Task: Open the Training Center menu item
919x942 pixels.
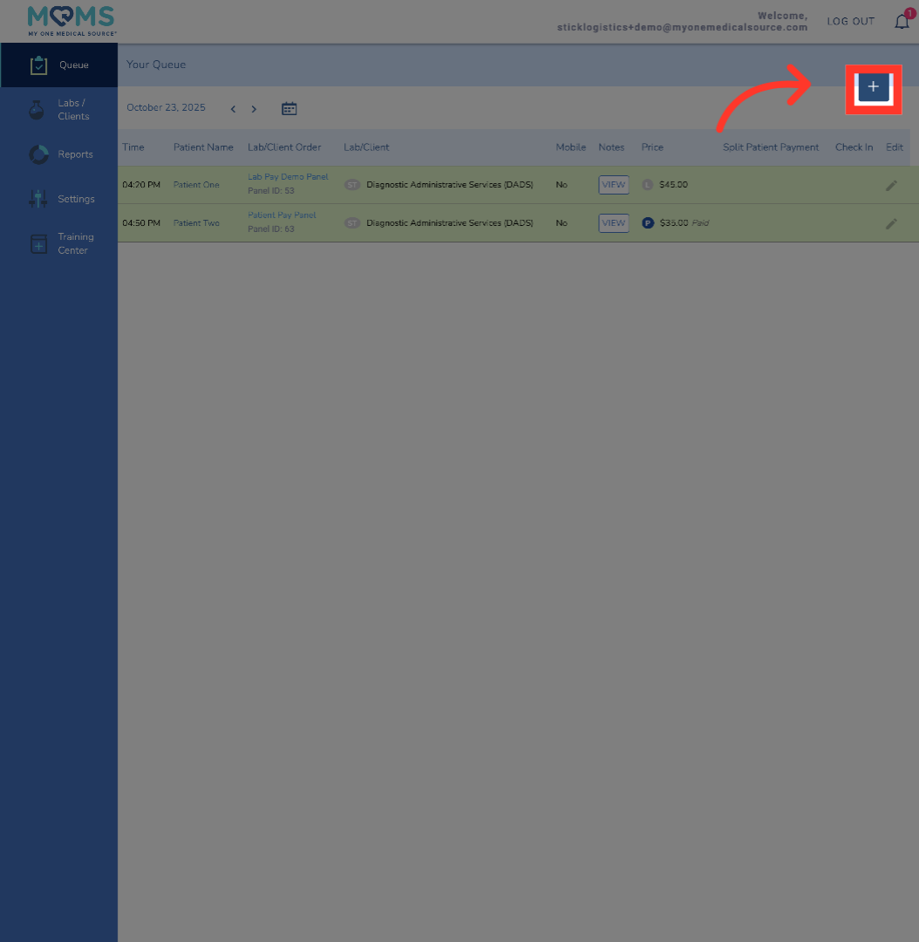Action: (x=59, y=243)
